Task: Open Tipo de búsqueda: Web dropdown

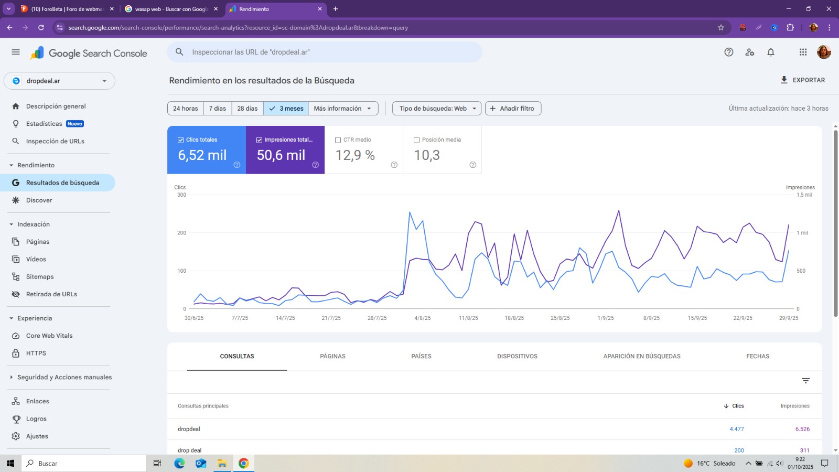Action: pos(436,109)
